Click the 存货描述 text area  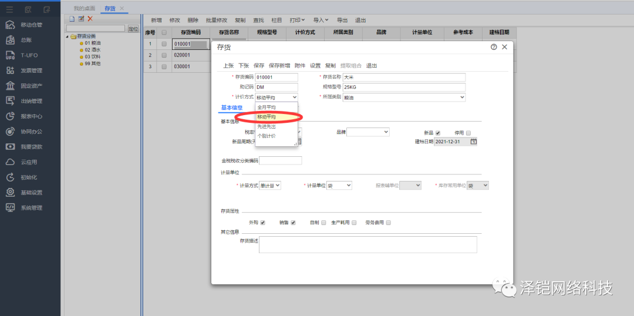point(367,244)
